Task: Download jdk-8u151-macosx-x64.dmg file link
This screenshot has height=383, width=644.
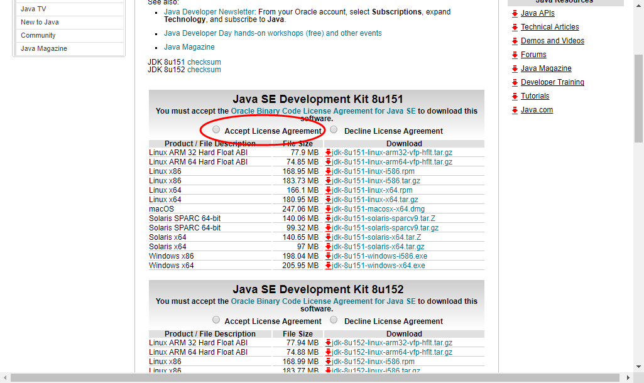Action: pos(378,209)
